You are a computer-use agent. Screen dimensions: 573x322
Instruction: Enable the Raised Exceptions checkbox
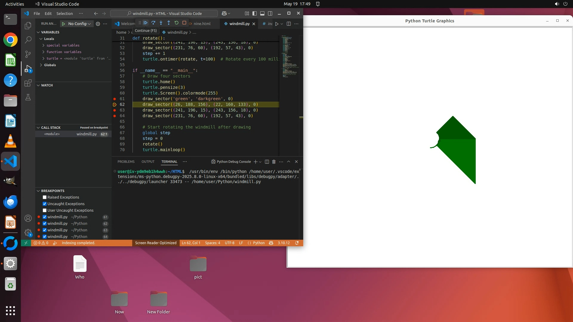pyautogui.click(x=44, y=197)
